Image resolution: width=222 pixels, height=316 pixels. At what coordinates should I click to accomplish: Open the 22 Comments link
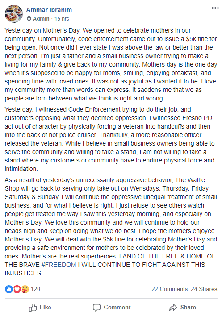pos(170,289)
